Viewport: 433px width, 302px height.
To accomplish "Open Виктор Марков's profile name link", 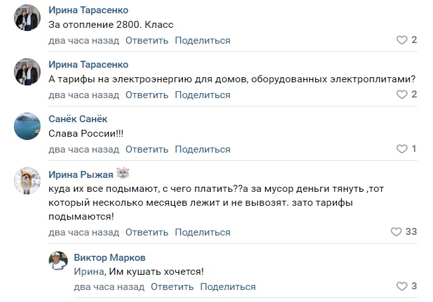I will [x=110, y=257].
